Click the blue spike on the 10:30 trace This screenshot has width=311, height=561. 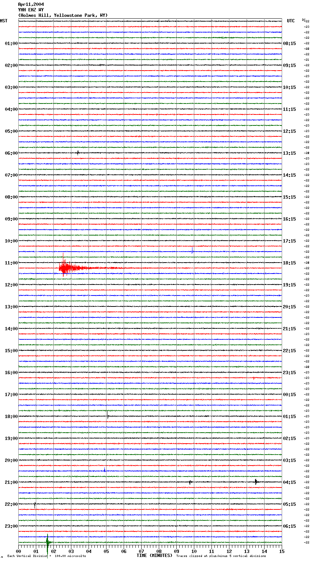coord(192,251)
